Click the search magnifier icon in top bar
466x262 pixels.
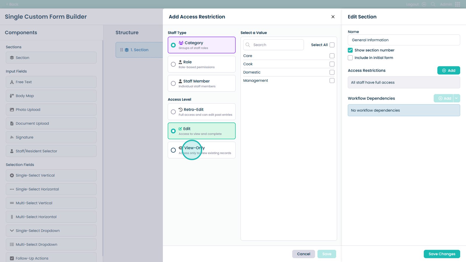click(x=433, y=4)
